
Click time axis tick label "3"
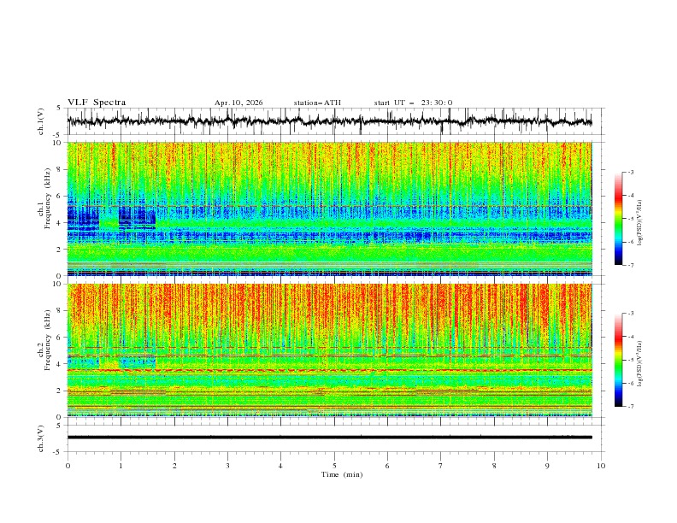tap(227, 466)
